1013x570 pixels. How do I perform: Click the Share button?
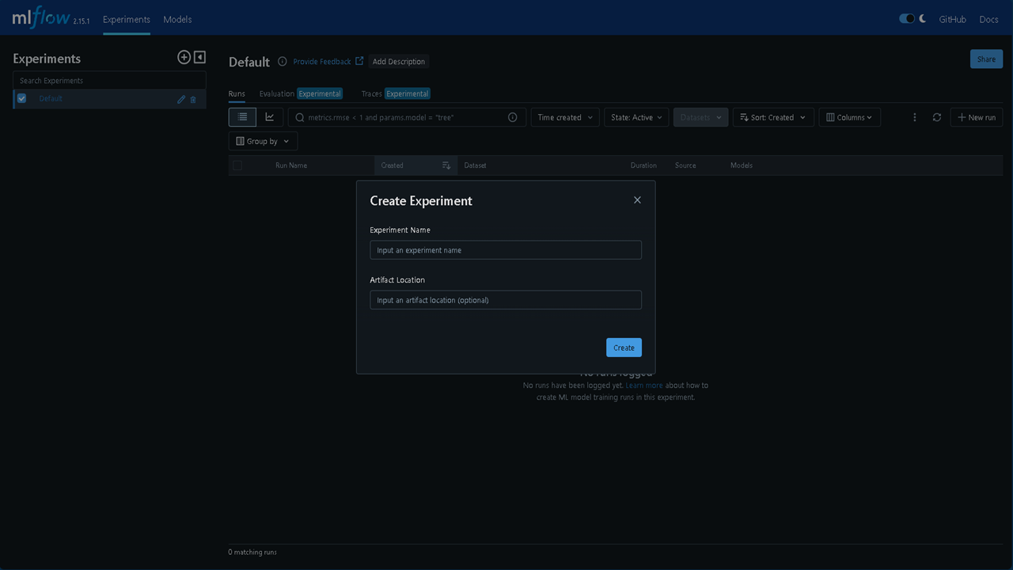(986, 59)
